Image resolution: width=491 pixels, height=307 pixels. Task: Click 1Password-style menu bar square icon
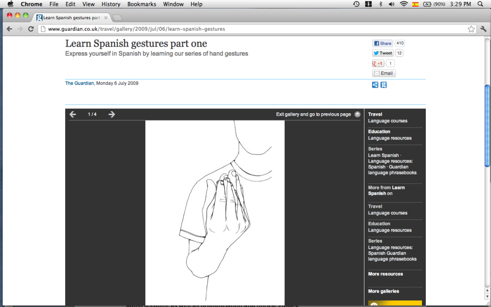(369, 4)
